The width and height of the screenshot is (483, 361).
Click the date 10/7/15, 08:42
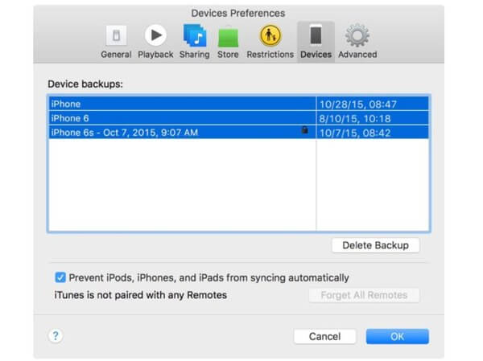(x=355, y=133)
